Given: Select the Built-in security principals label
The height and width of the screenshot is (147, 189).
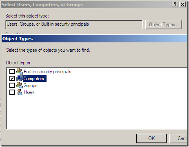Looking at the screenshot, I should [x=47, y=72].
